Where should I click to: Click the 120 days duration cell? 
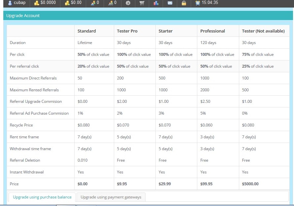click(x=208, y=43)
